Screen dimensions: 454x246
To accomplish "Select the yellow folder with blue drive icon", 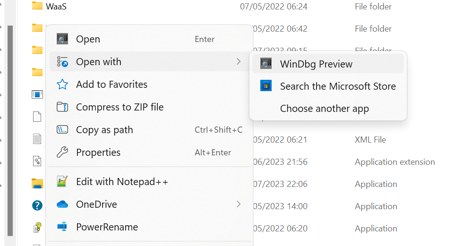I will [37, 184].
